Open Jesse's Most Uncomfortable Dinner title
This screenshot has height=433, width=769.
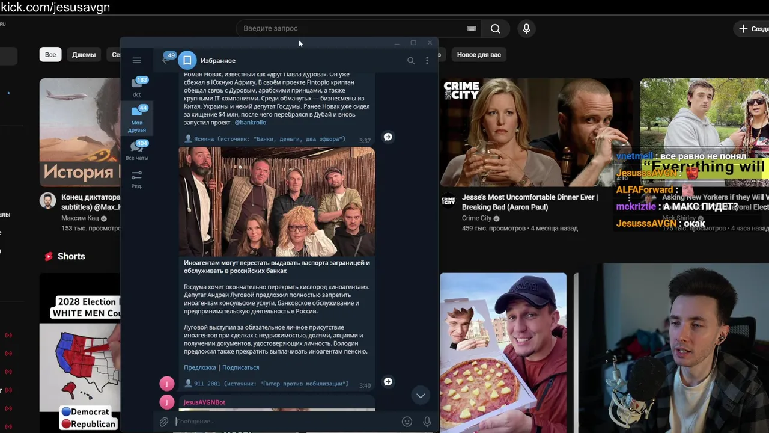point(530,202)
